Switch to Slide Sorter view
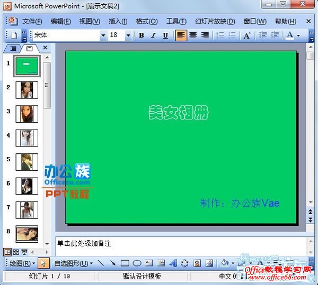Image resolution: width=318 pixels, height=285 pixels. (16, 252)
